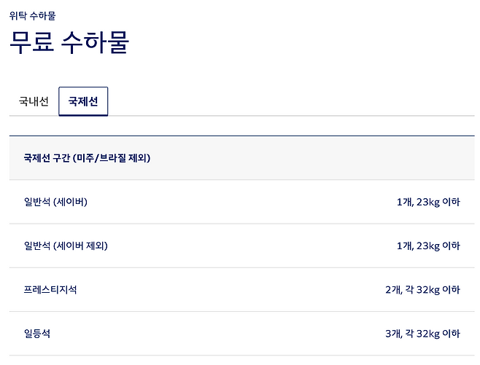Click 1개, 23kg 이하 in 세이버 제외 row
This screenshot has height=365, width=480.
pos(428,246)
